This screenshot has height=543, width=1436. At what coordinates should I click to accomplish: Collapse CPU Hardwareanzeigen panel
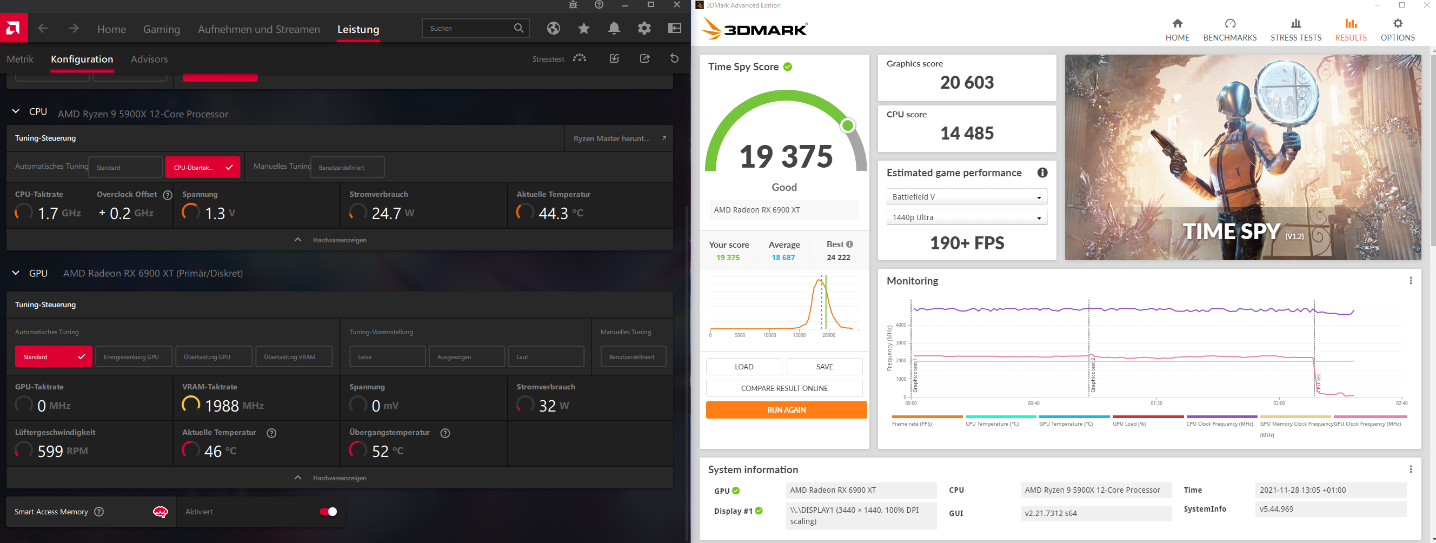coord(340,240)
